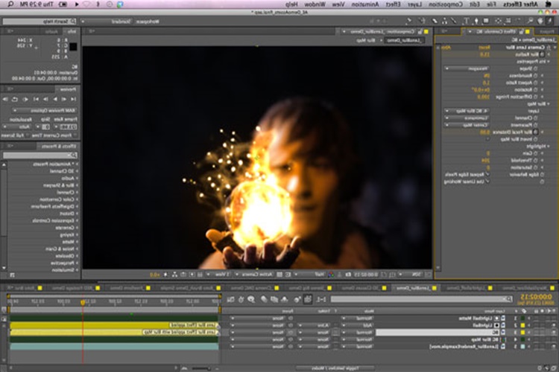Enable Draft 3D in timeline

(297, 299)
